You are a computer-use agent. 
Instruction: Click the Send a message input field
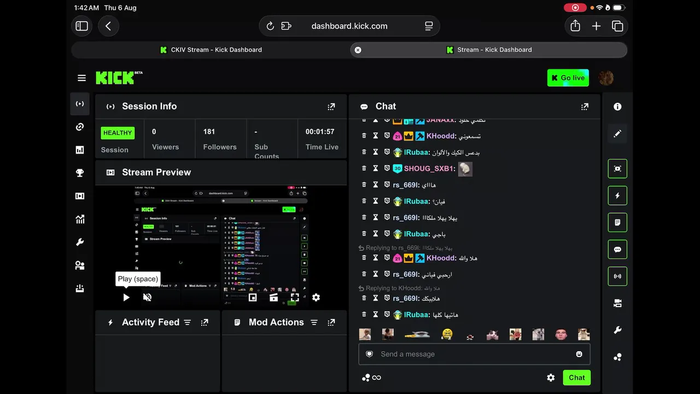pos(474,354)
